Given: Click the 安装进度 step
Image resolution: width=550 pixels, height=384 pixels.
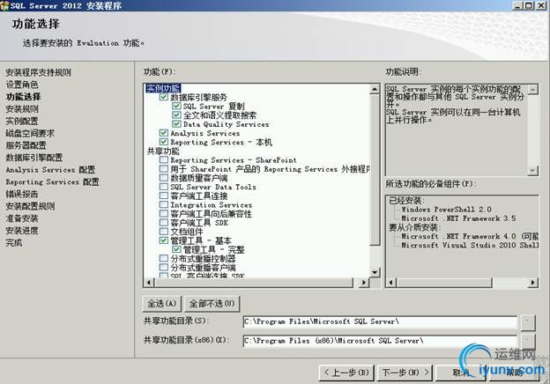Looking at the screenshot, I should pyautogui.click(x=22, y=231).
